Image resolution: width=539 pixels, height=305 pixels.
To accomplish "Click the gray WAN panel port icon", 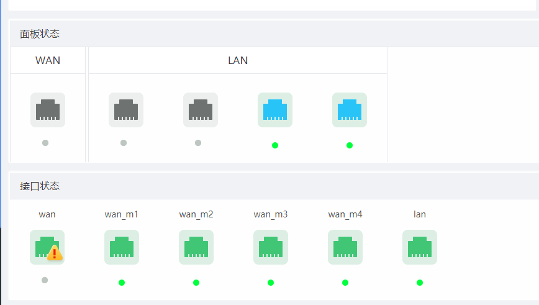I will point(47,110).
